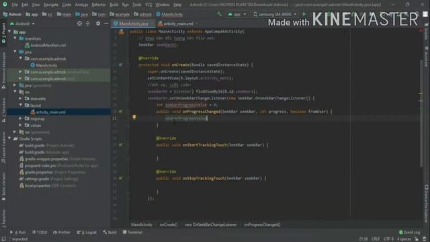Image resolution: width=430 pixels, height=242 pixels.
Task: Click the yellow lightbulb intention icon
Action: (134, 117)
